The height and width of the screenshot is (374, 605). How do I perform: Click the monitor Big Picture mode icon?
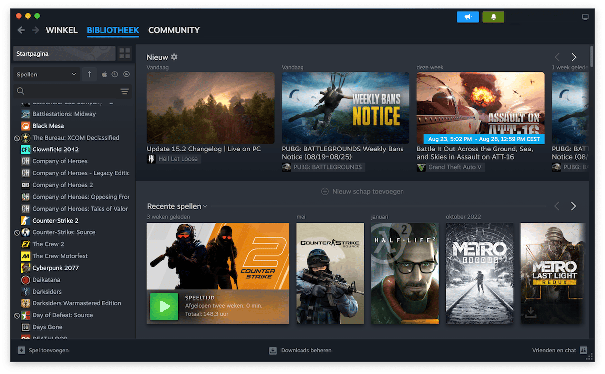click(585, 17)
